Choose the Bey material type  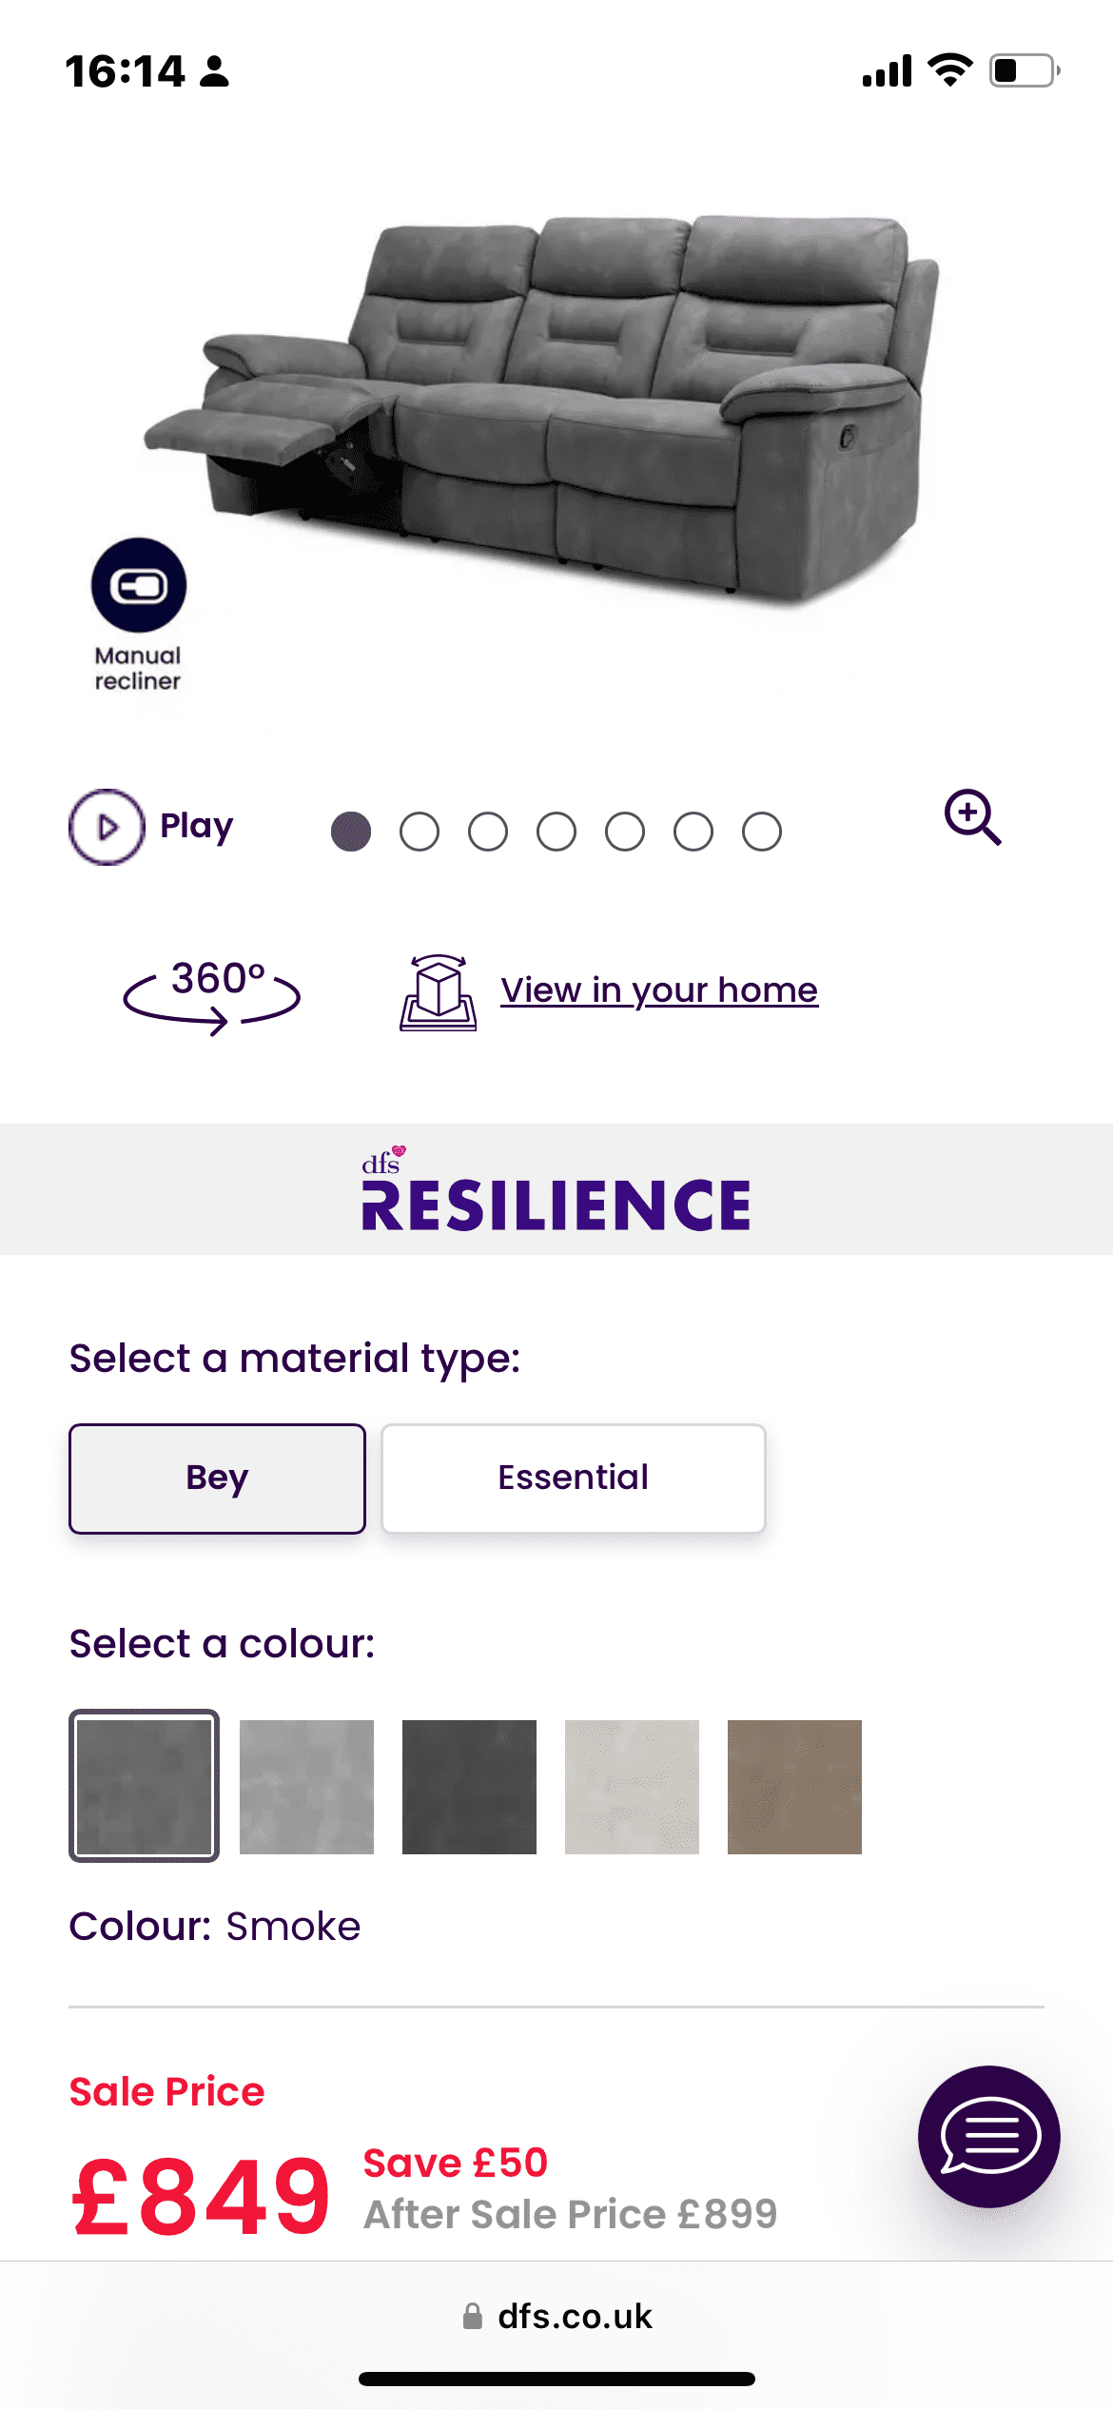217,1479
